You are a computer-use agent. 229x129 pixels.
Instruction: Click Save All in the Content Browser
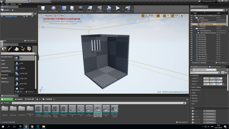[x=29, y=99]
